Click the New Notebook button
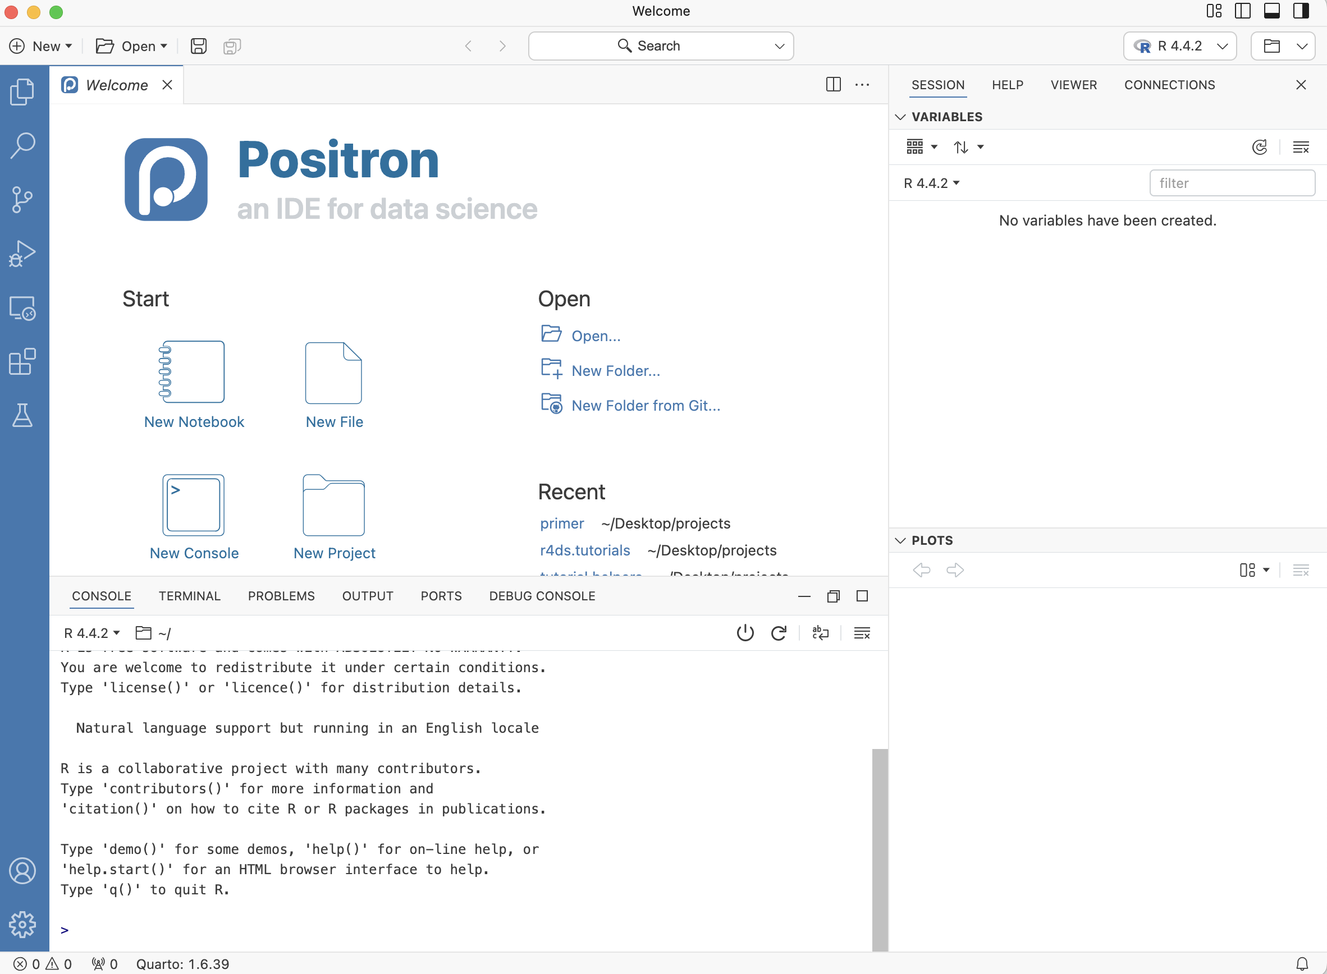 click(x=194, y=385)
